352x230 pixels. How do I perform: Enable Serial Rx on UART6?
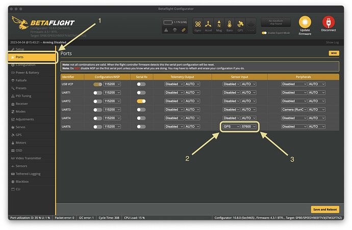pos(141,127)
